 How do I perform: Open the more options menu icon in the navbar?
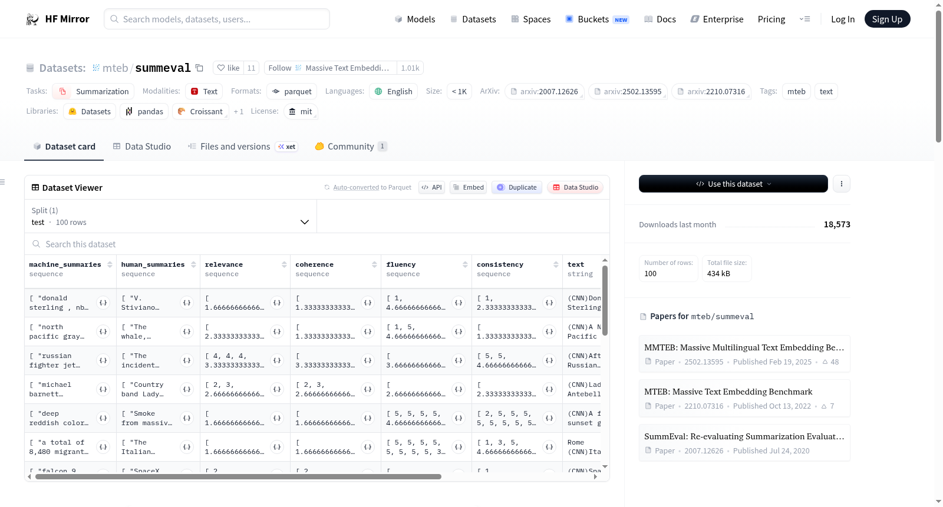tap(804, 19)
